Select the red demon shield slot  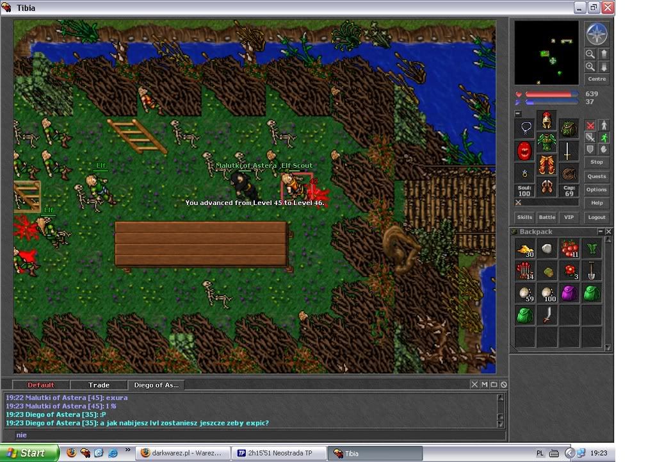pyautogui.click(x=525, y=151)
